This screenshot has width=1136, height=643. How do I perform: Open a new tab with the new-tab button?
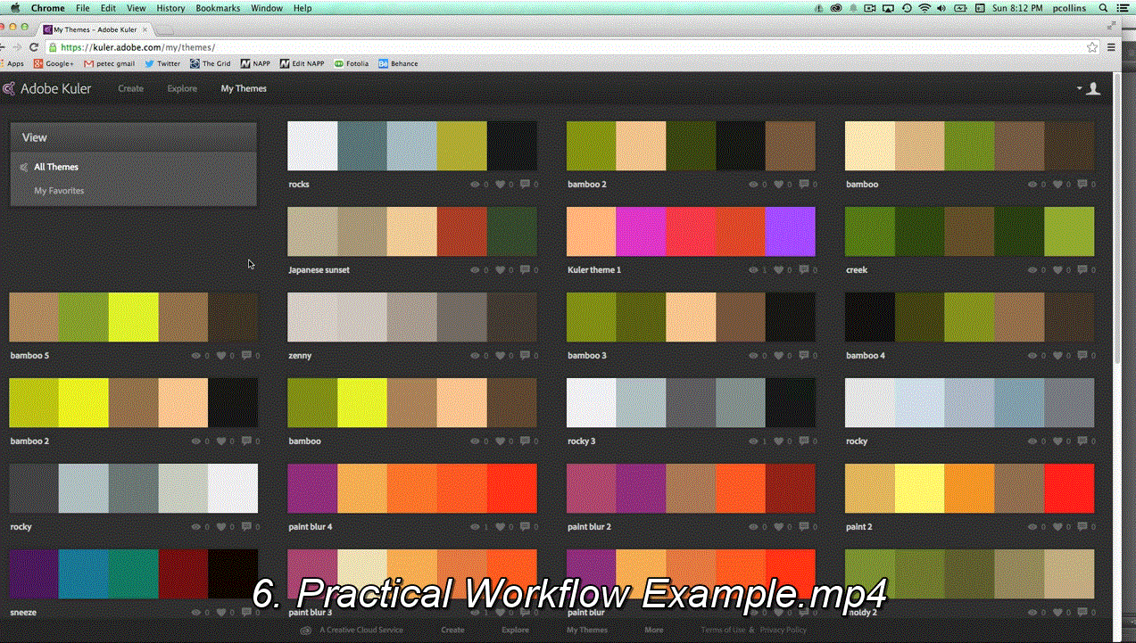164,30
